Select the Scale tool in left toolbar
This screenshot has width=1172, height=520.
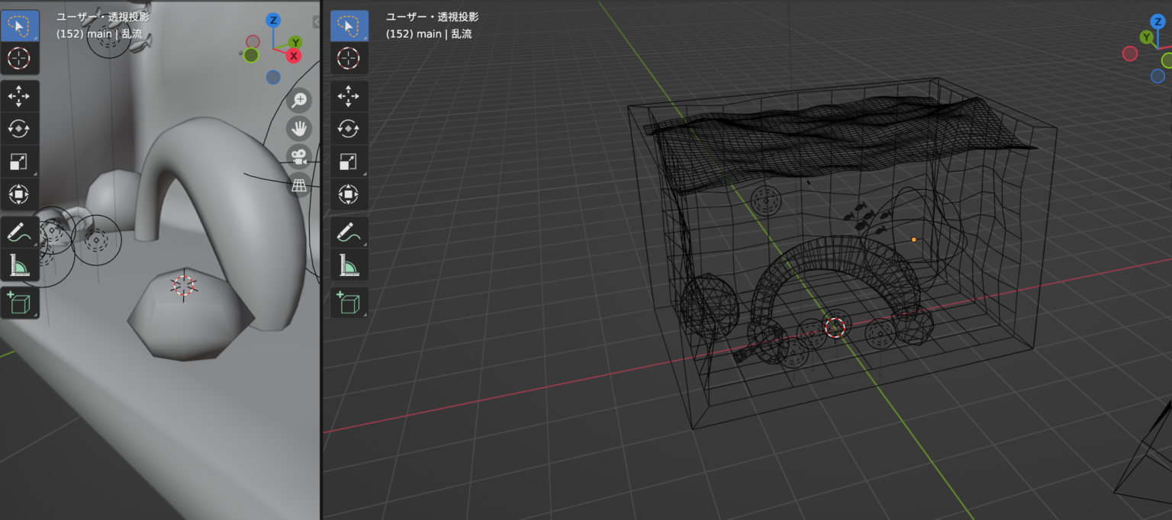point(21,162)
